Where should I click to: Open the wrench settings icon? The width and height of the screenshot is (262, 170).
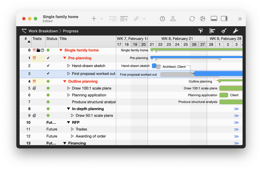(x=235, y=31)
